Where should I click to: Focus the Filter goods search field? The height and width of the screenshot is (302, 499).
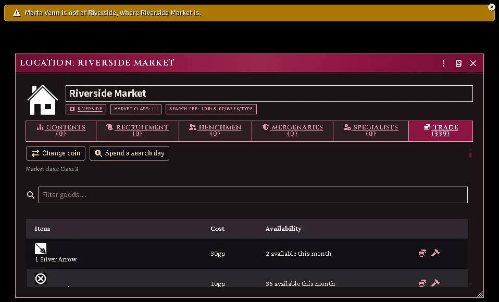click(x=253, y=195)
